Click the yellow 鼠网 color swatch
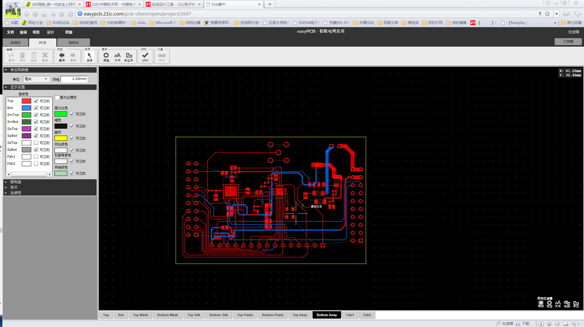This screenshot has height=327, width=584. click(x=61, y=138)
